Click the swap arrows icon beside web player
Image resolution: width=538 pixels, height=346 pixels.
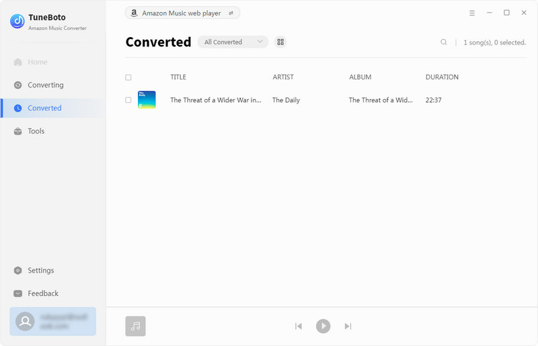coord(231,13)
